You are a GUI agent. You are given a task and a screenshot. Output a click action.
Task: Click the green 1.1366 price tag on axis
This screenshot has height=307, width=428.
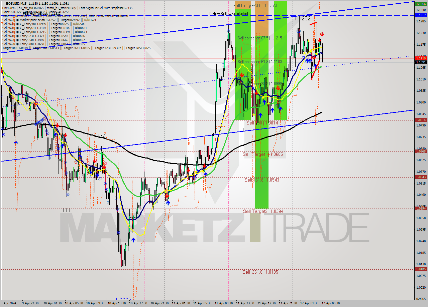(x=420, y=4)
